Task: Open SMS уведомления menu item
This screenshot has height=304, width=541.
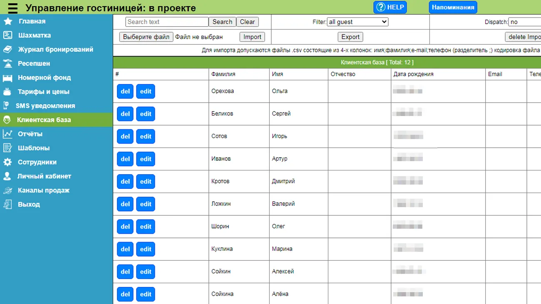Action: [45, 106]
